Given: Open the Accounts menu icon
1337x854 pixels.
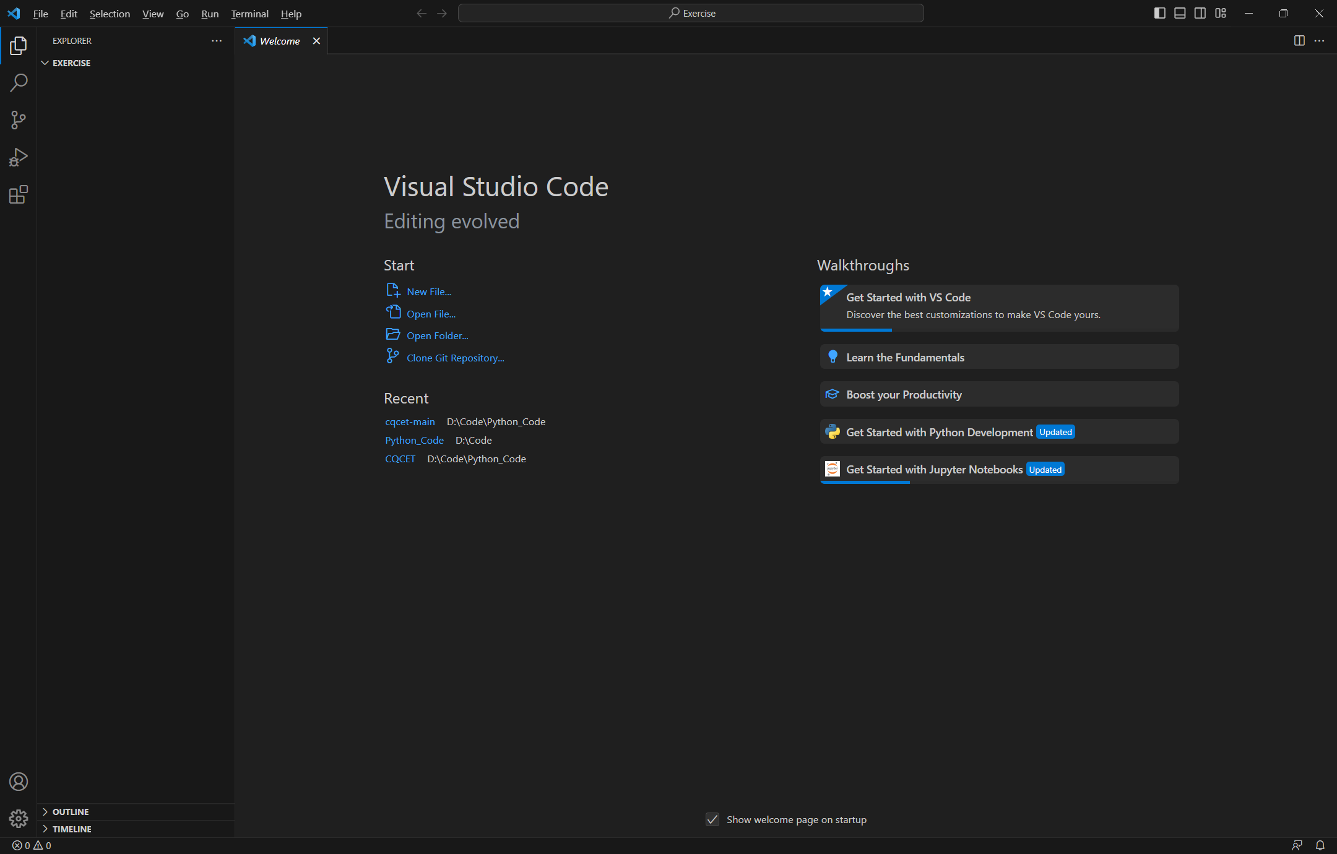Looking at the screenshot, I should [19, 782].
